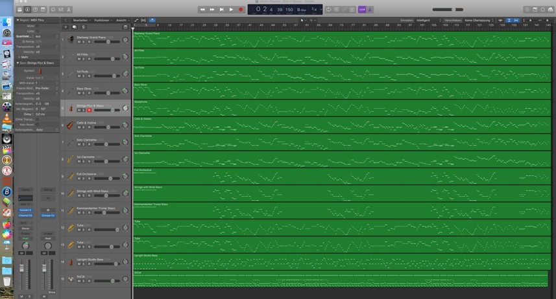Open the Funktionen menu
Image resolution: width=556 pixels, height=299 pixels.
click(x=103, y=20)
